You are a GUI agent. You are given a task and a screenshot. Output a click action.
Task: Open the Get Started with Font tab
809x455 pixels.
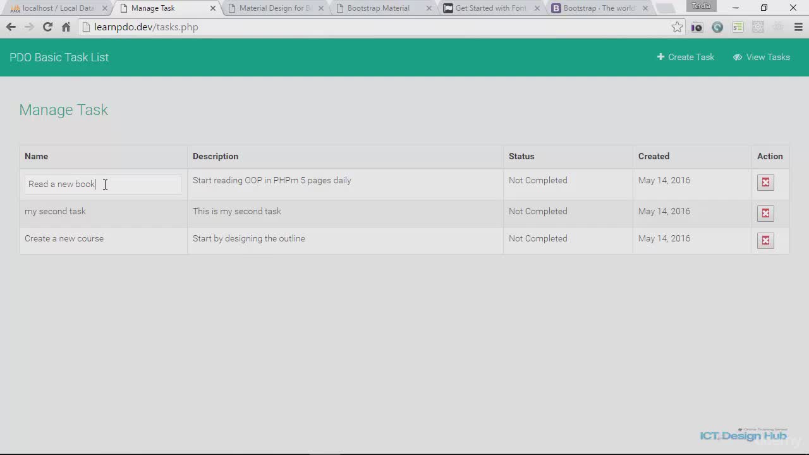[490, 8]
